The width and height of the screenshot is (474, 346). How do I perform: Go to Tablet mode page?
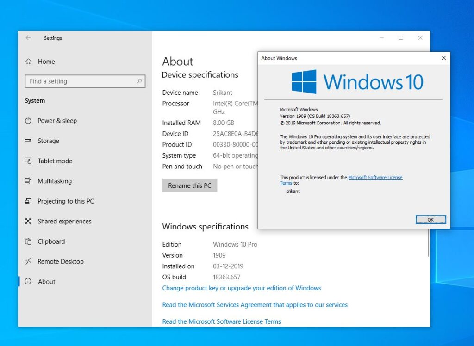(x=55, y=161)
